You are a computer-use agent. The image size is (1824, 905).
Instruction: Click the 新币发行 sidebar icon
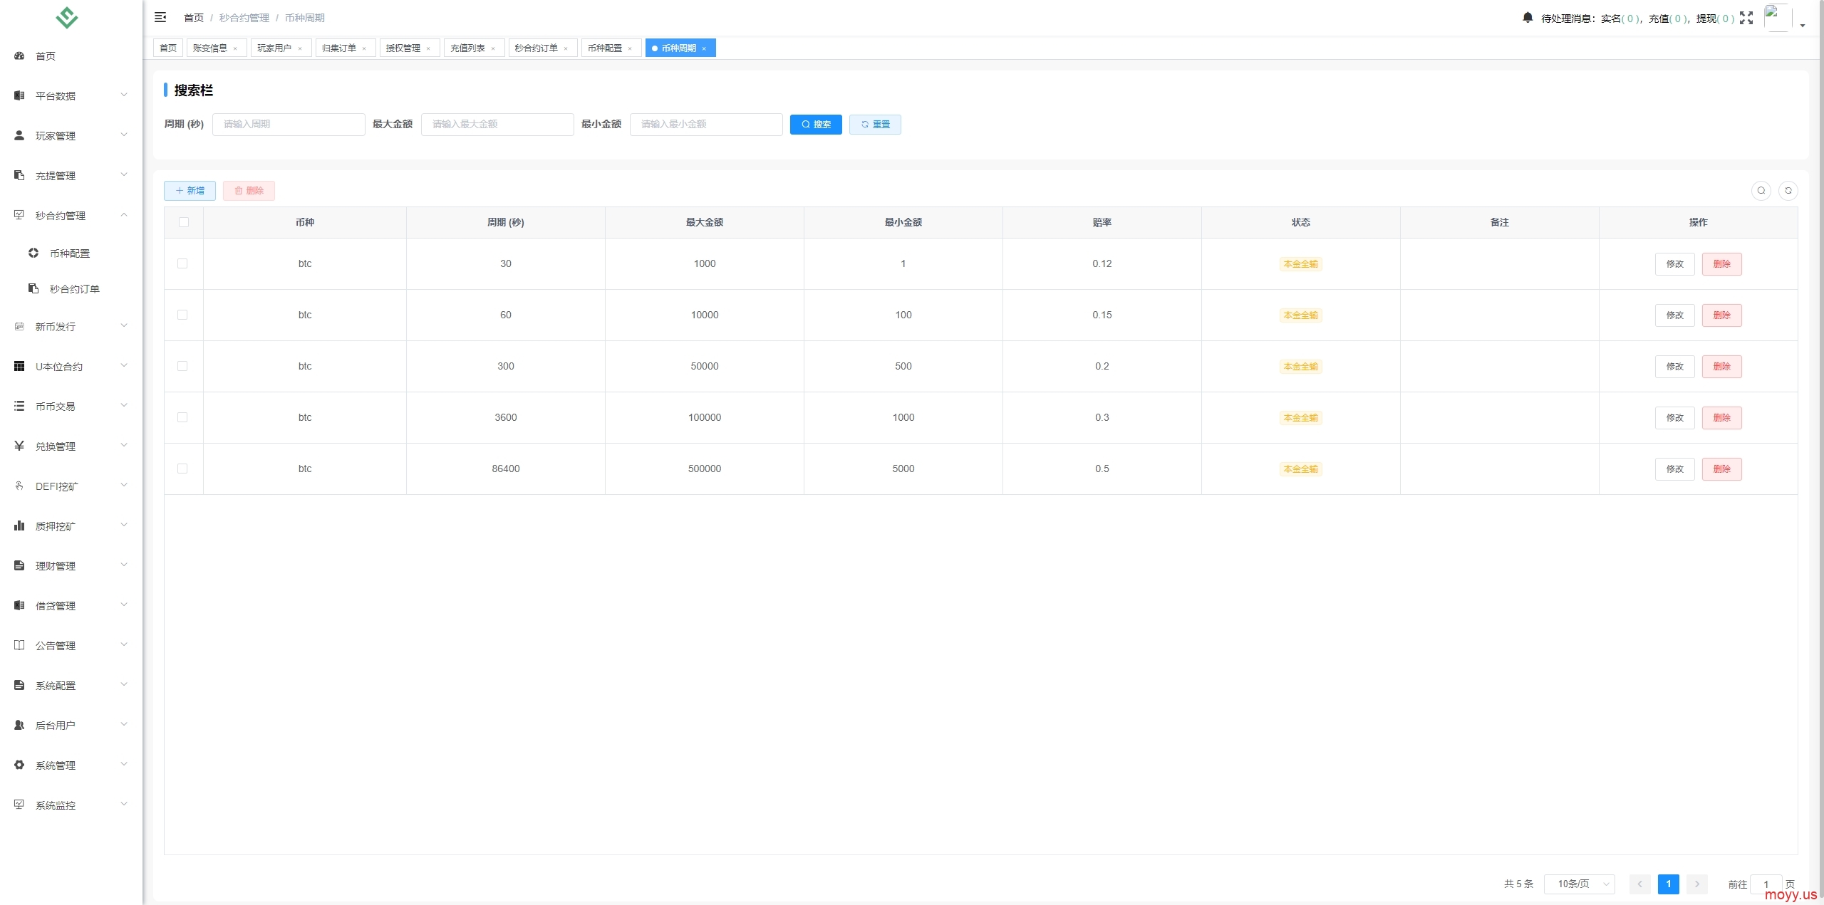pos(19,326)
